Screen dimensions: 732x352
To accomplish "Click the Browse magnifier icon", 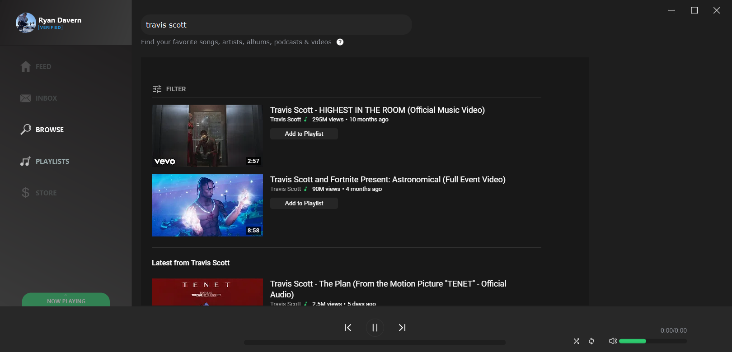I will 26,130.
